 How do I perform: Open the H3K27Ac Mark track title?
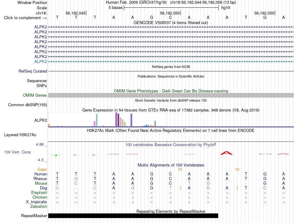(171, 131)
